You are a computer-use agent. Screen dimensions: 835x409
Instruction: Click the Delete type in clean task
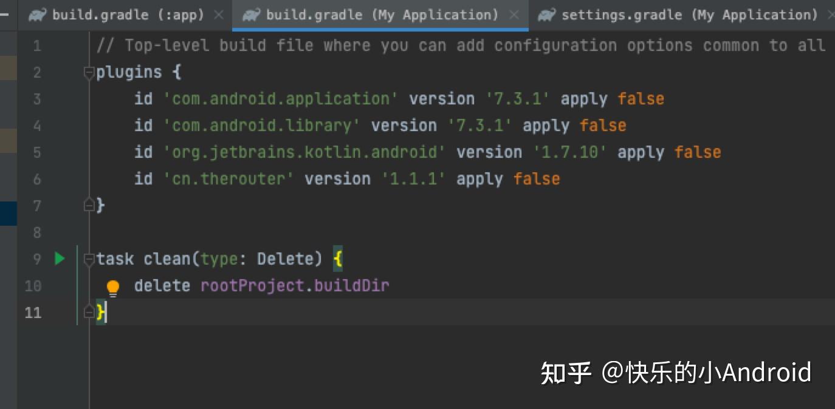point(284,259)
